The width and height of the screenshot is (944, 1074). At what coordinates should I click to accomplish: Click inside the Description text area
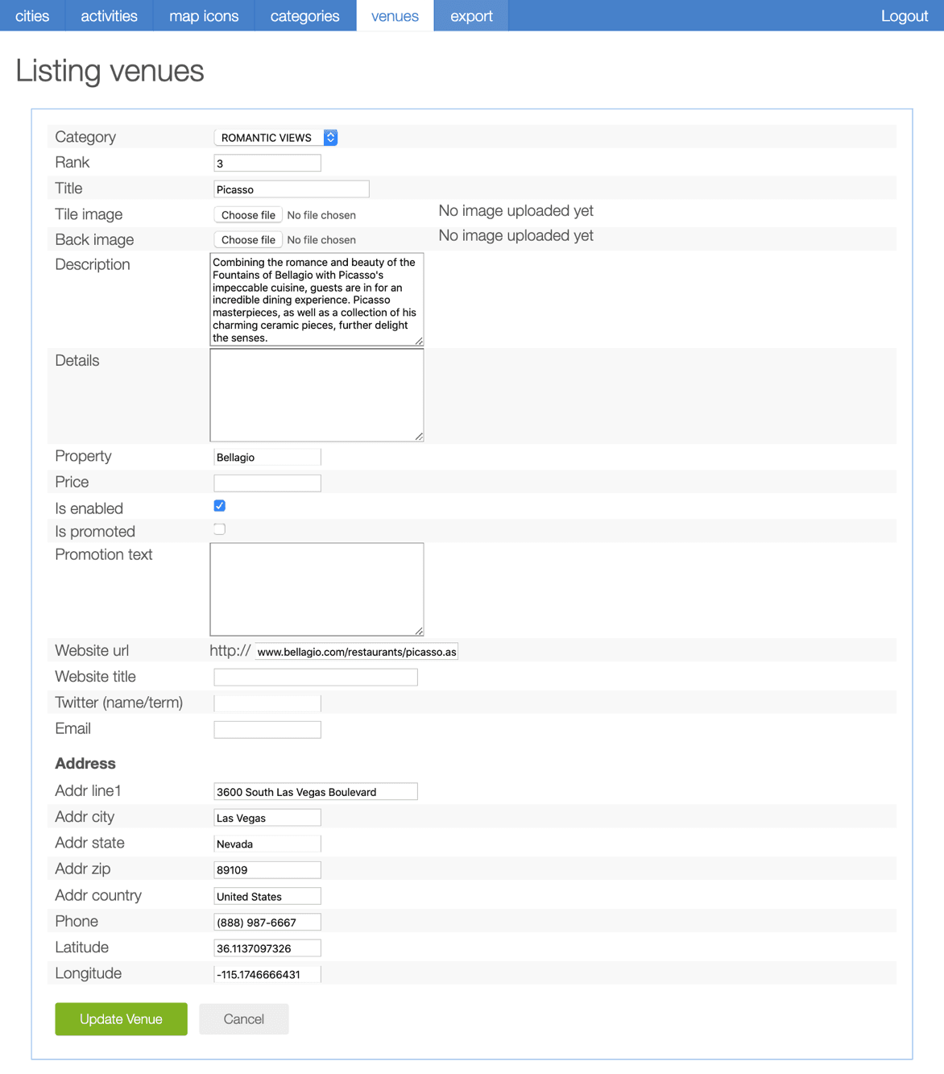click(317, 300)
